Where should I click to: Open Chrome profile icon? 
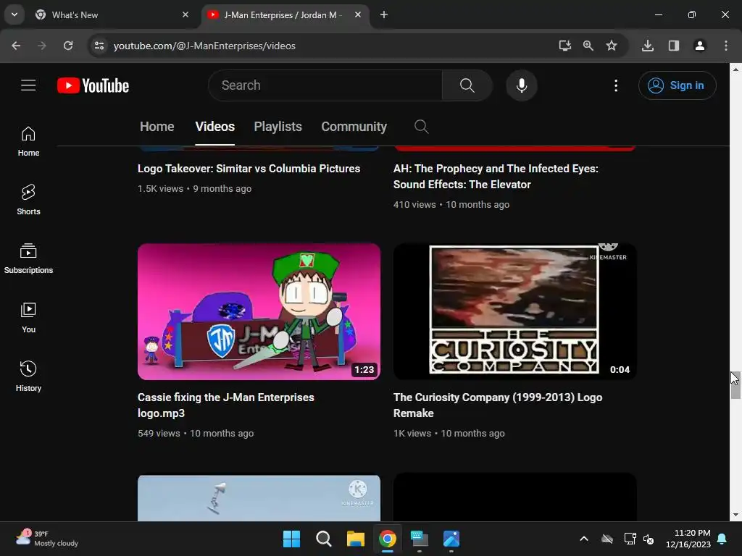point(699,46)
